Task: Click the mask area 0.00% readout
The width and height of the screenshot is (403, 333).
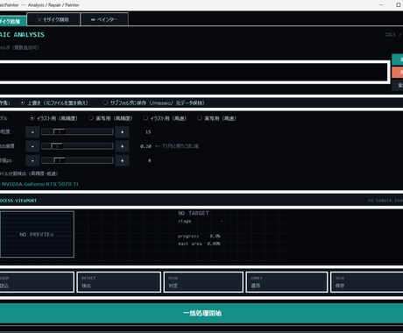Action: tap(199, 244)
